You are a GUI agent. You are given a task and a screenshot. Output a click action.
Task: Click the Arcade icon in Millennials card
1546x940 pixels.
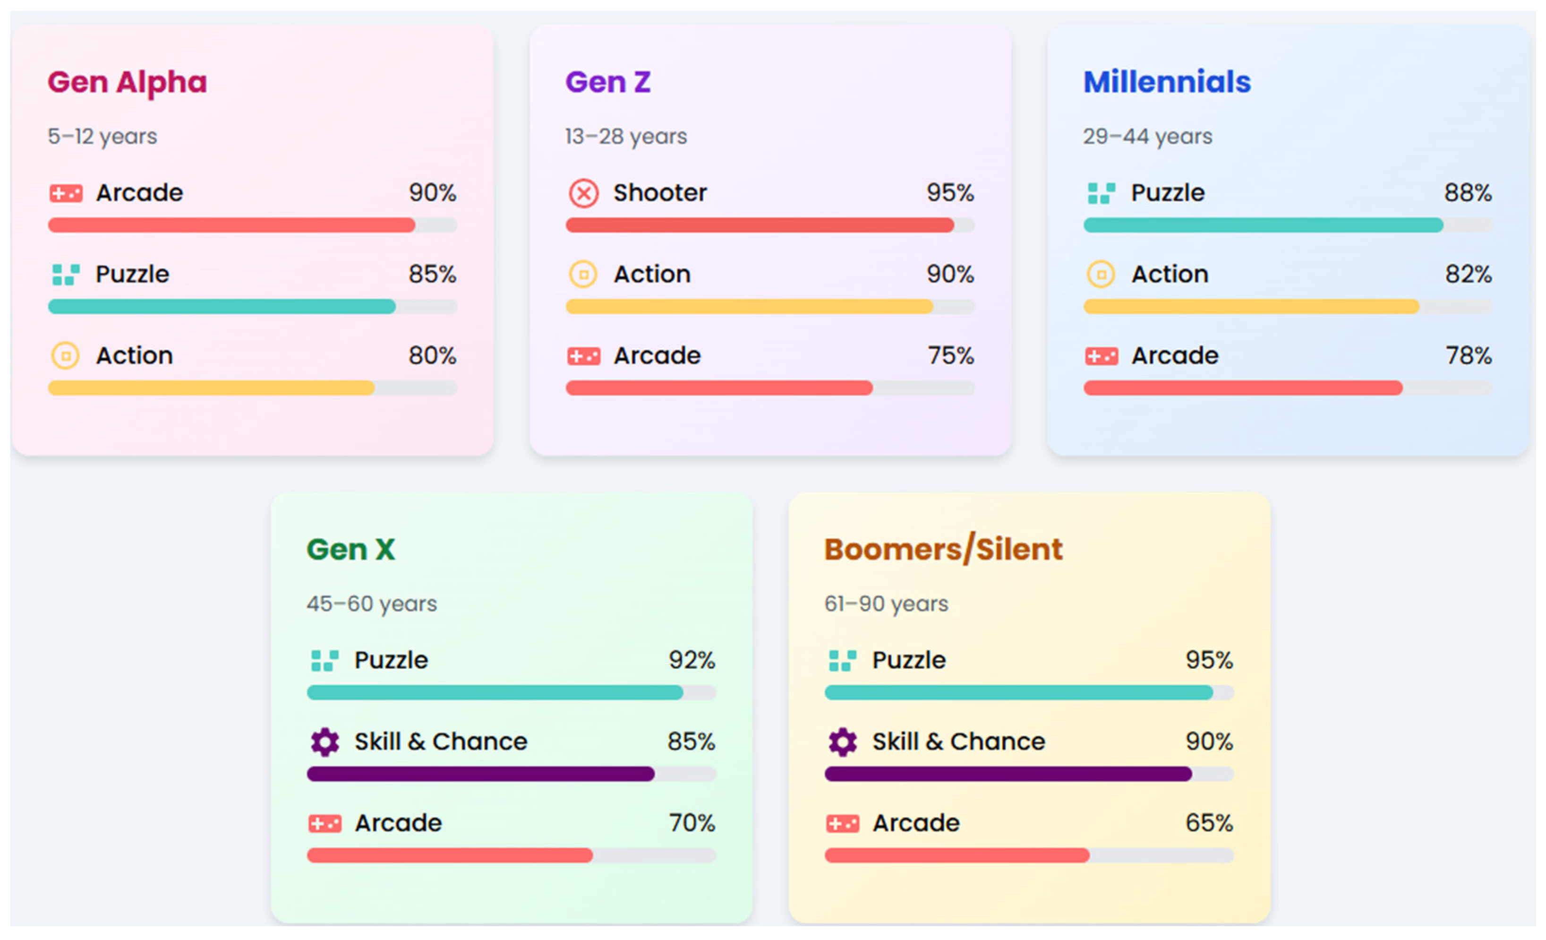(1101, 357)
